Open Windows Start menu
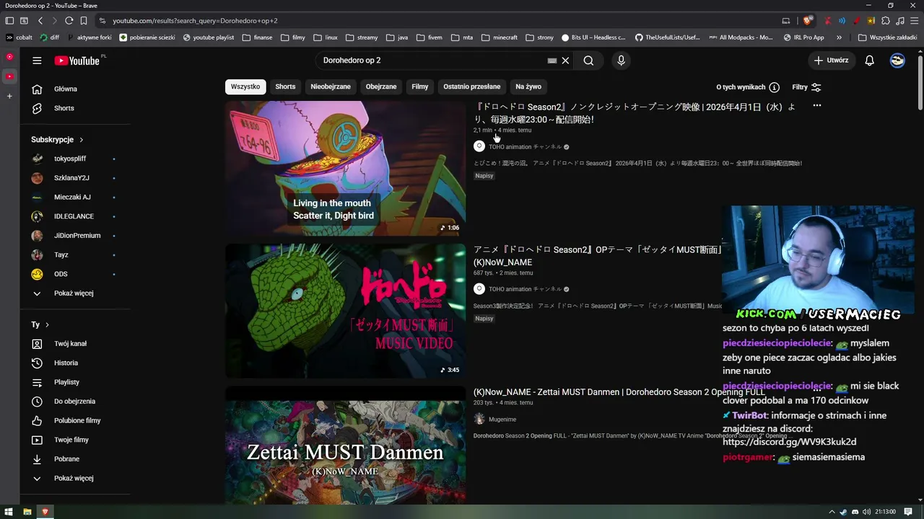Screen dimensions: 924x519 9,512
